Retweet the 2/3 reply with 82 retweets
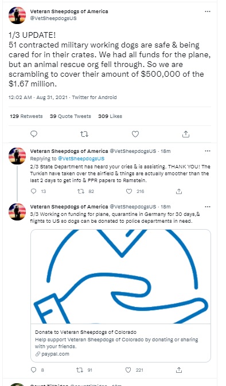 [81, 191]
